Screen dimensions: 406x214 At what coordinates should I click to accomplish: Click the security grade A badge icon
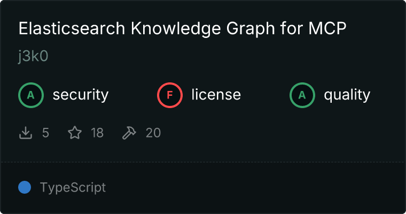click(31, 95)
